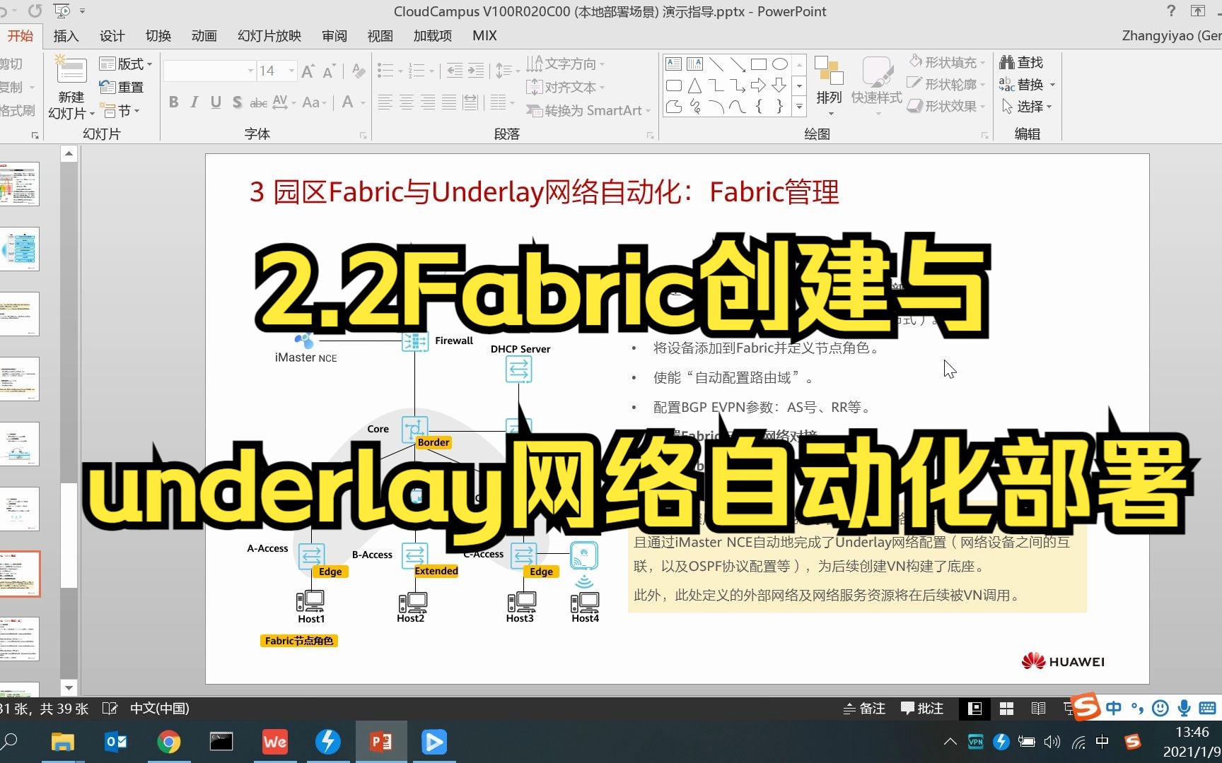Toggle left text alignment
Image resolution: width=1222 pixels, height=763 pixels.
point(385,103)
